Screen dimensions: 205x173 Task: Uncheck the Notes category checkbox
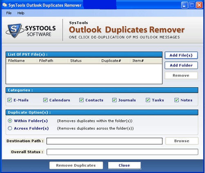pyautogui.click(x=177, y=100)
